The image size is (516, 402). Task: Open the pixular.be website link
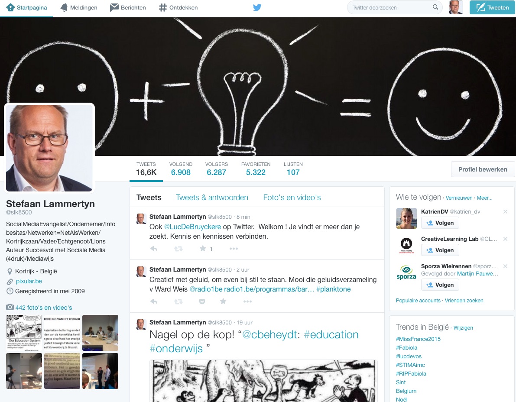click(29, 281)
